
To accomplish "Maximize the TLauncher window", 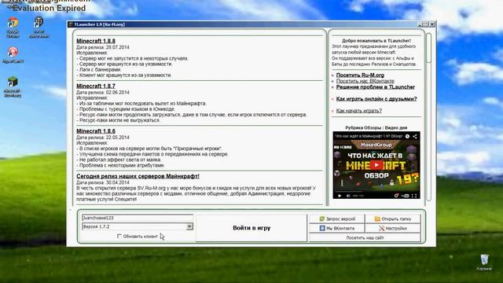I will click(x=426, y=24).
